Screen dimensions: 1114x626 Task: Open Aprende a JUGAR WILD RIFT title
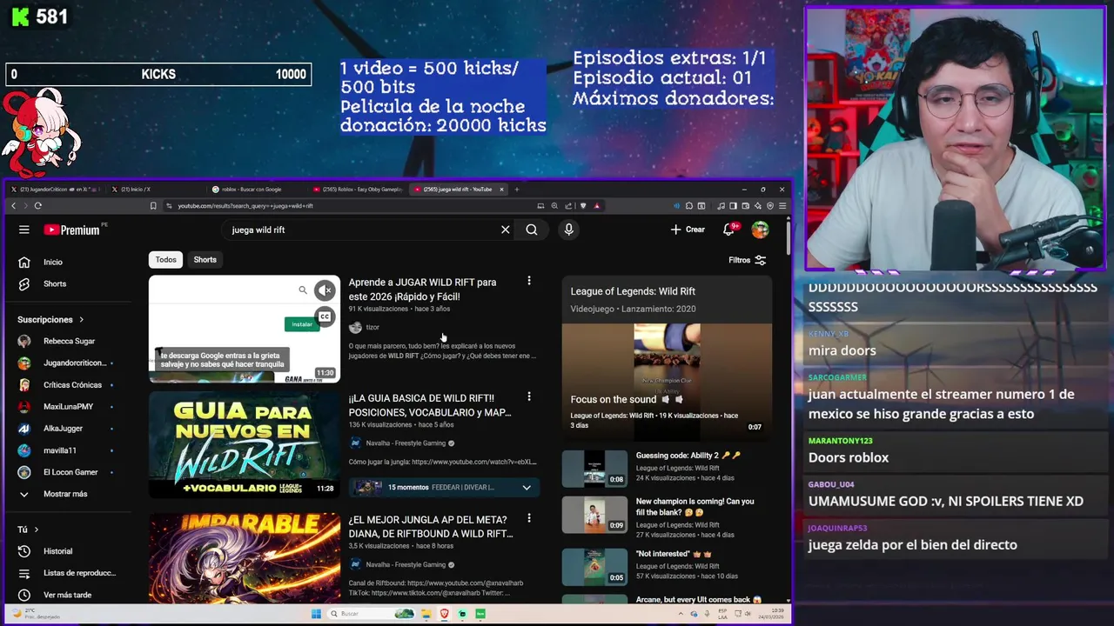423,290
